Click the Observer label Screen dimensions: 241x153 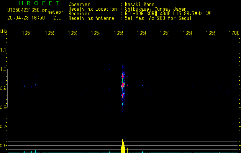[79, 5]
